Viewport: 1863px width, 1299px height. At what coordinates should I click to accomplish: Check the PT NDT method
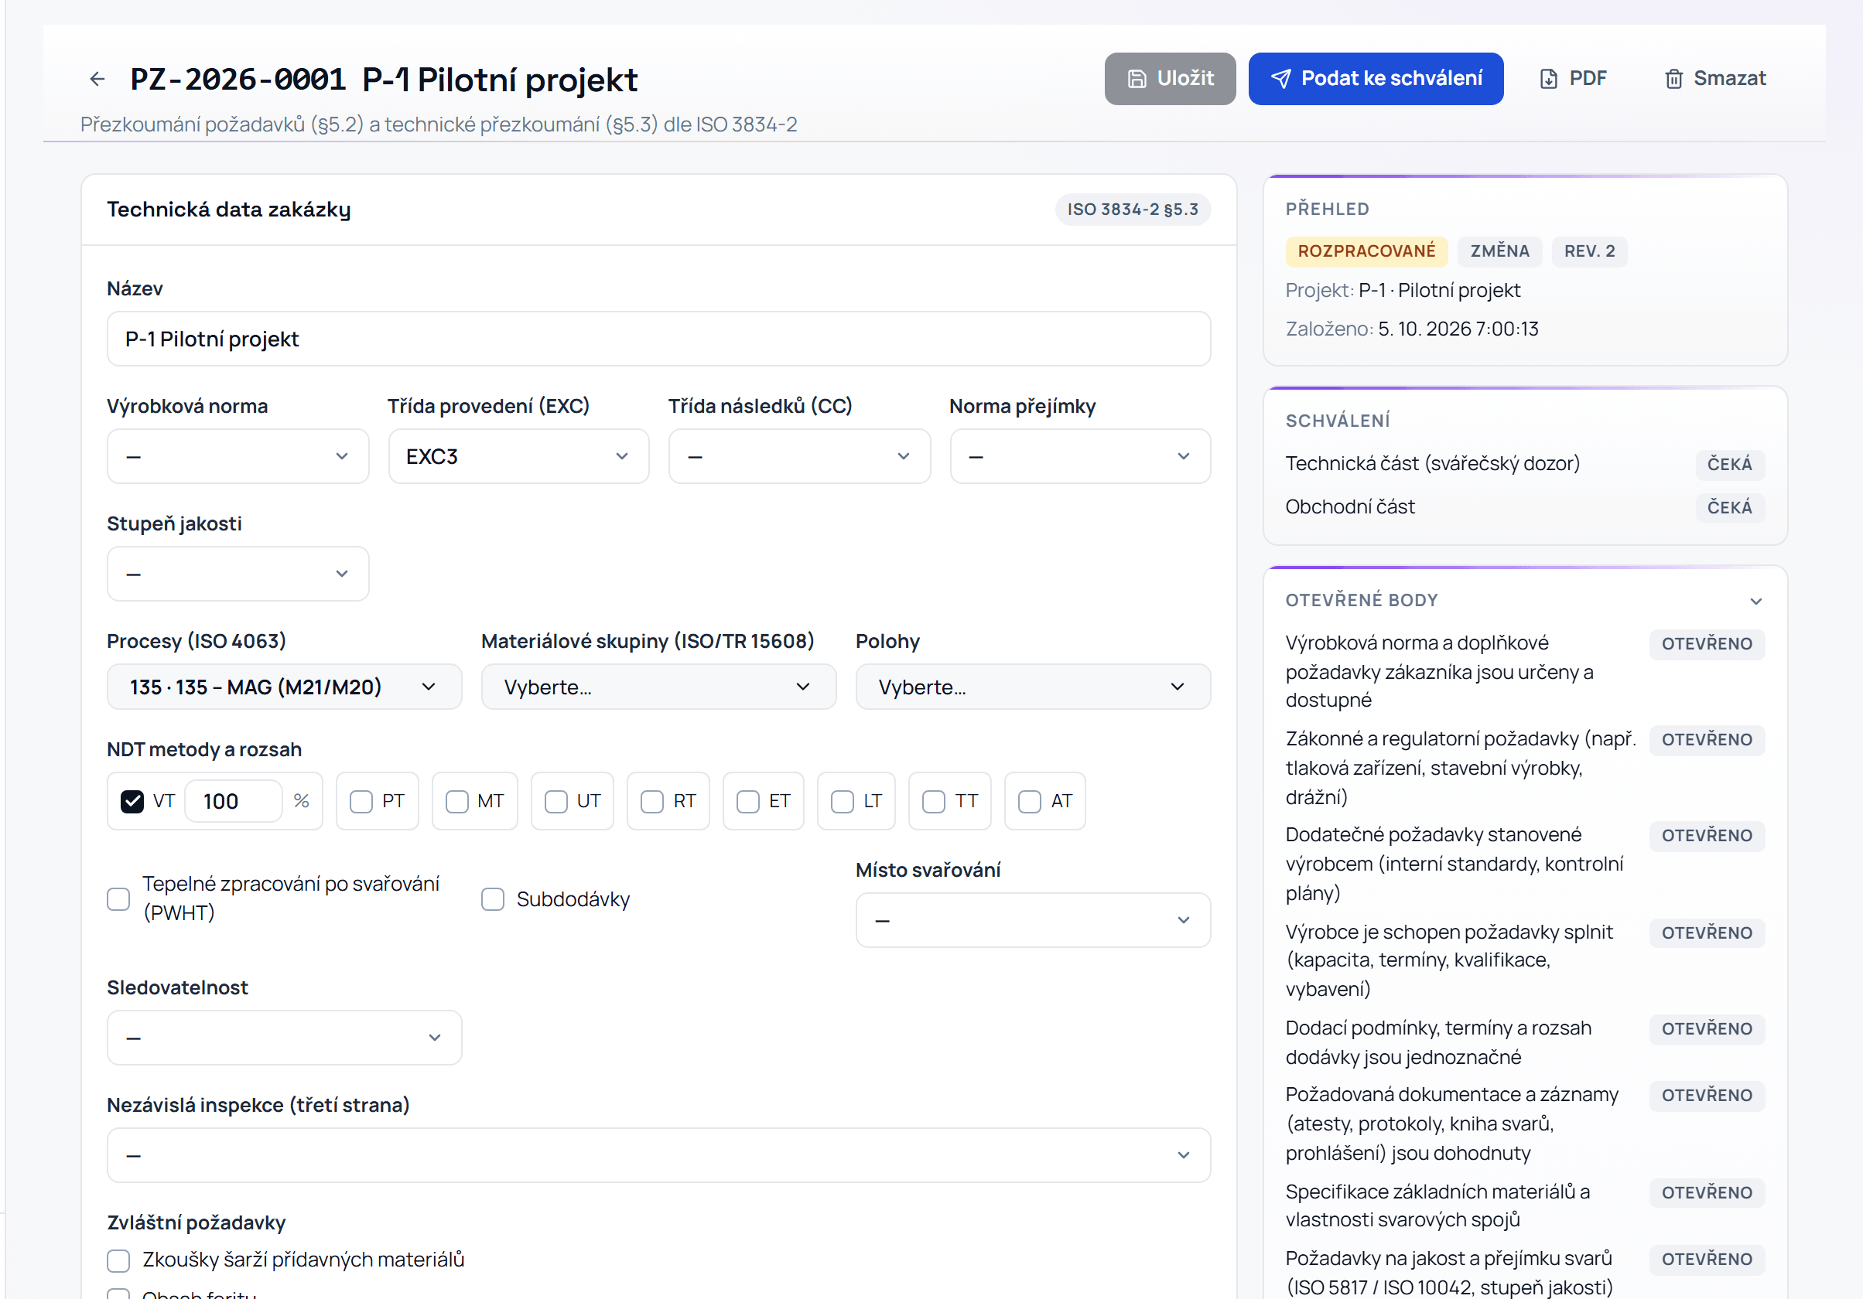(361, 801)
